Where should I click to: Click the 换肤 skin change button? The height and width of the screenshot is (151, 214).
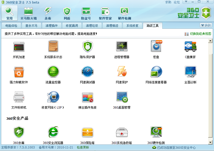206,25
